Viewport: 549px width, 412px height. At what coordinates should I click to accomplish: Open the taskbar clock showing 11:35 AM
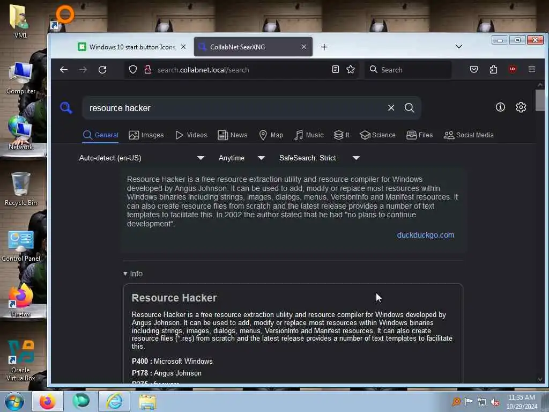521,401
